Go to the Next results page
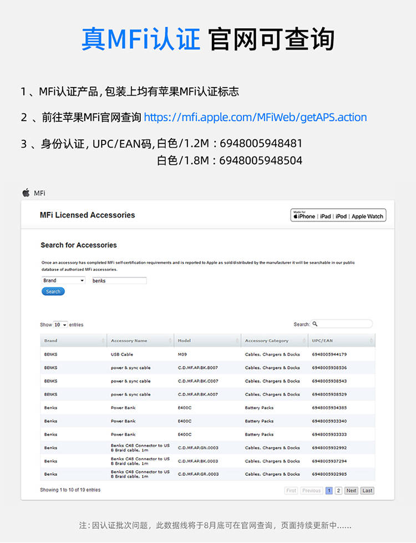Image resolution: width=416 pixels, height=543 pixels. [x=351, y=491]
